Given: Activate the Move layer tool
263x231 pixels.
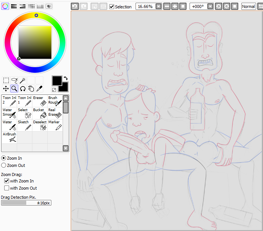Looking at the screenshot, I should [6, 88].
